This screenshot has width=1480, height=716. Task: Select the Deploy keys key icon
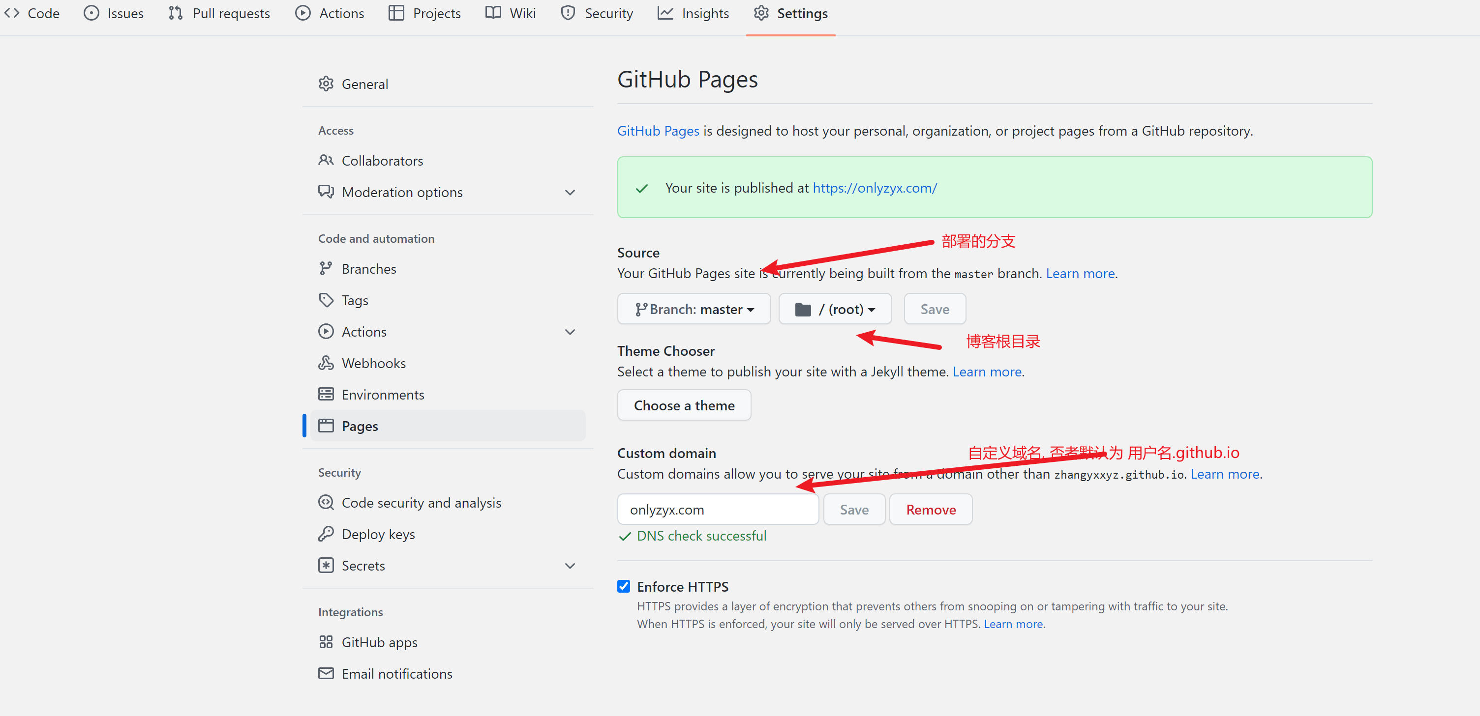point(326,533)
